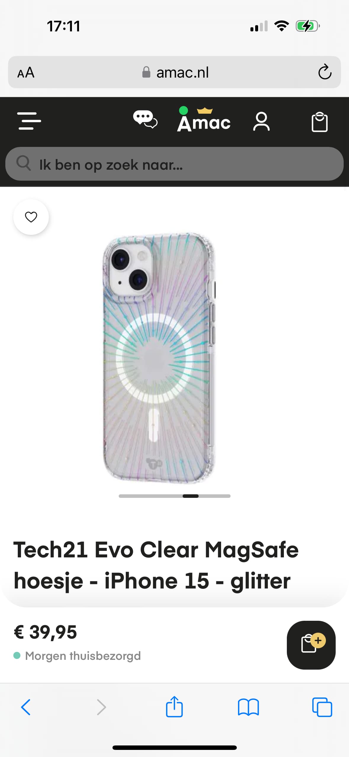Open the hamburger navigation menu
This screenshot has width=349, height=757.
coord(29,121)
